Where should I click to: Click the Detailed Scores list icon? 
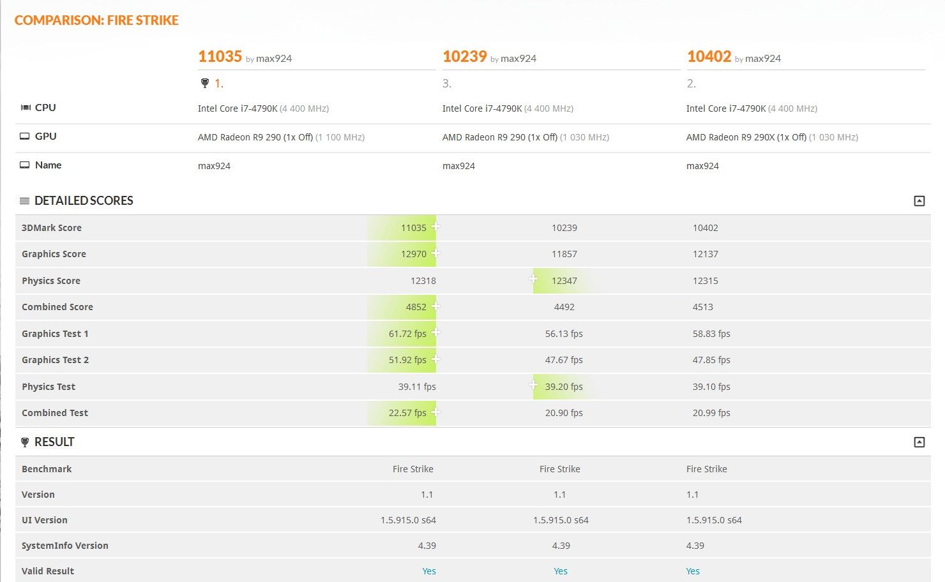25,201
